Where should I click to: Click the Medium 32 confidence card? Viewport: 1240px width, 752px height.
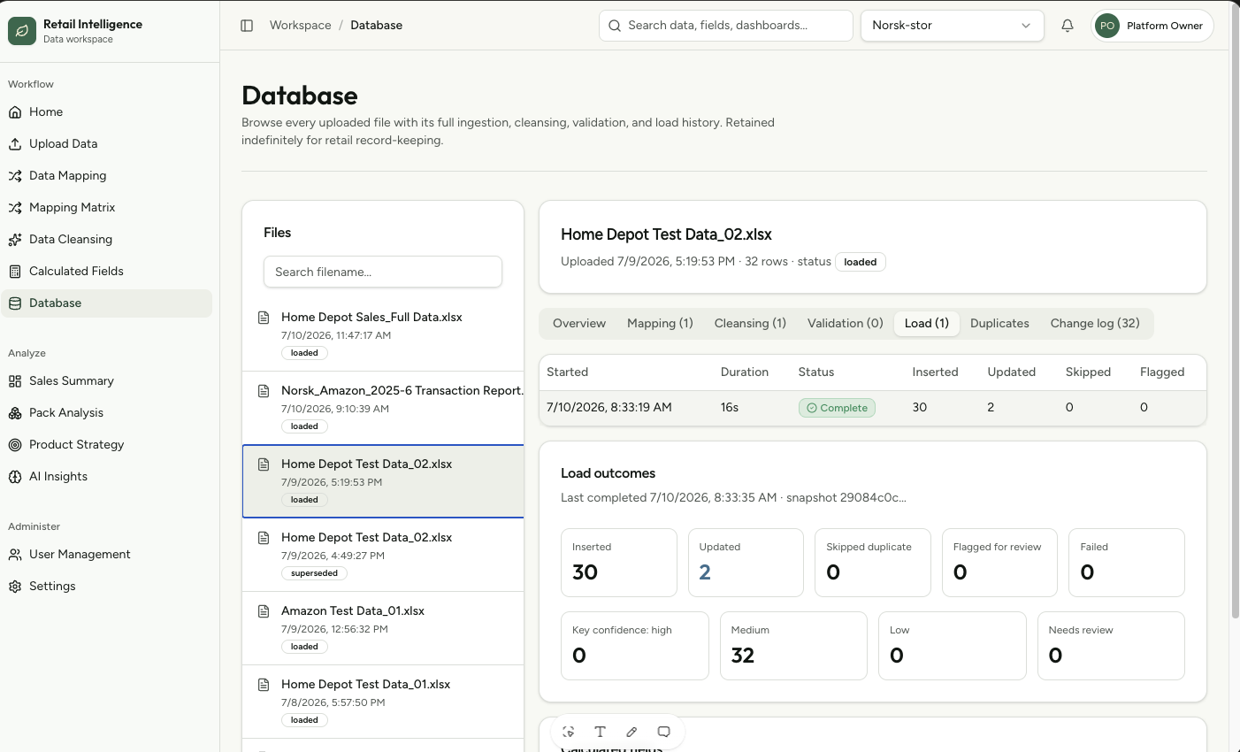pyautogui.click(x=793, y=646)
